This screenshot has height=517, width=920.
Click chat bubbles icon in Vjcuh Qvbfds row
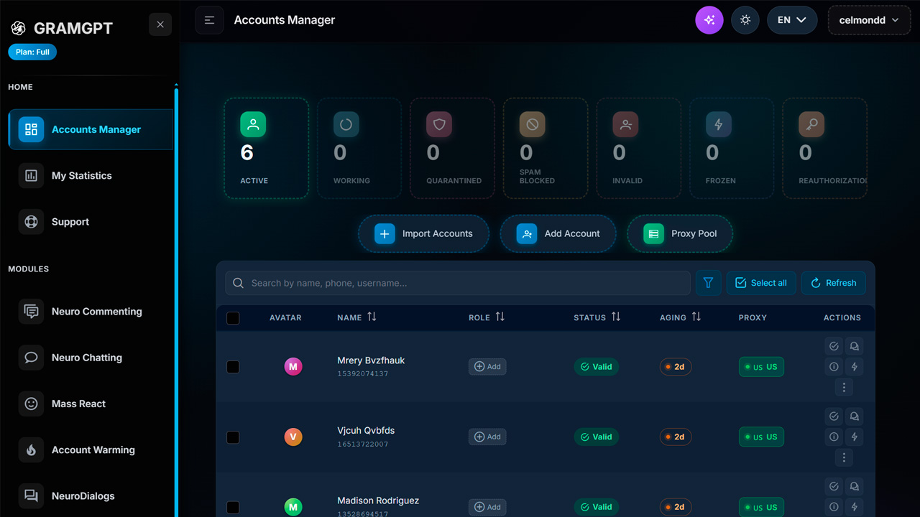[x=854, y=416]
